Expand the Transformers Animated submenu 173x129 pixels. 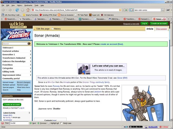click(x=31, y=58)
